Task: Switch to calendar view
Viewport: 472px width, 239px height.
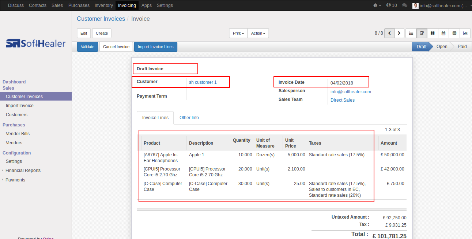Action: [443, 33]
